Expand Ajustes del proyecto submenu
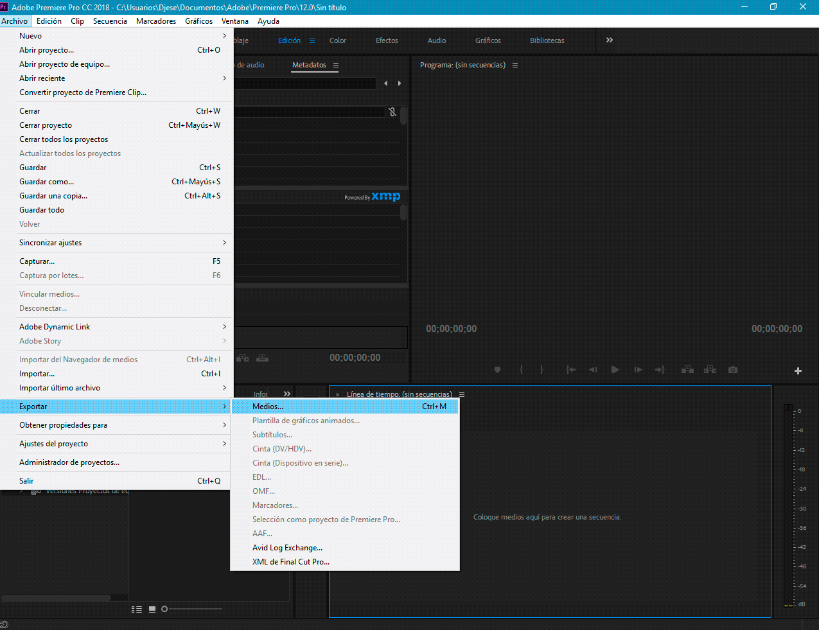This screenshot has height=630, width=819. 116,444
